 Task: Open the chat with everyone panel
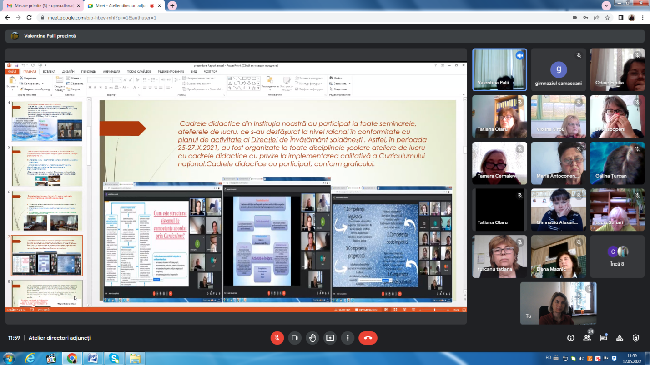pyautogui.click(x=603, y=338)
